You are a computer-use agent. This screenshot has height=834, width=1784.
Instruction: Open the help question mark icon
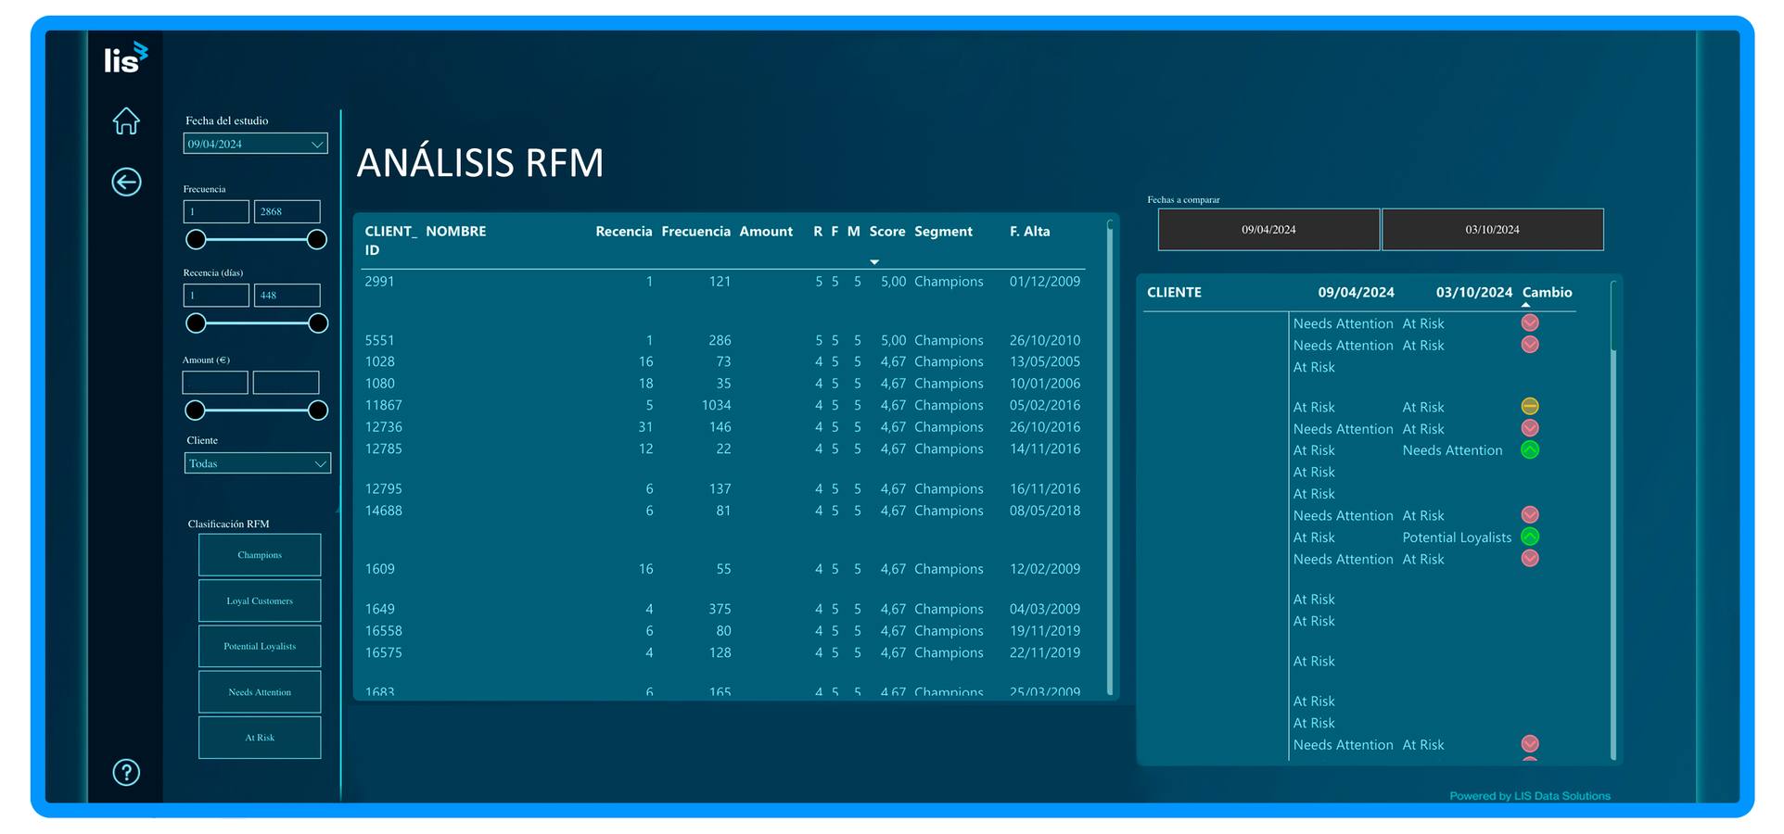[x=126, y=772]
